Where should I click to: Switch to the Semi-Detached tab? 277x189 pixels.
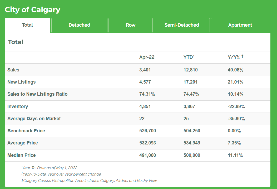(x=182, y=25)
